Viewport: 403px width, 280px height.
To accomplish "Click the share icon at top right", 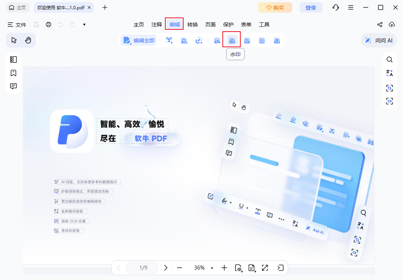I will (x=379, y=25).
